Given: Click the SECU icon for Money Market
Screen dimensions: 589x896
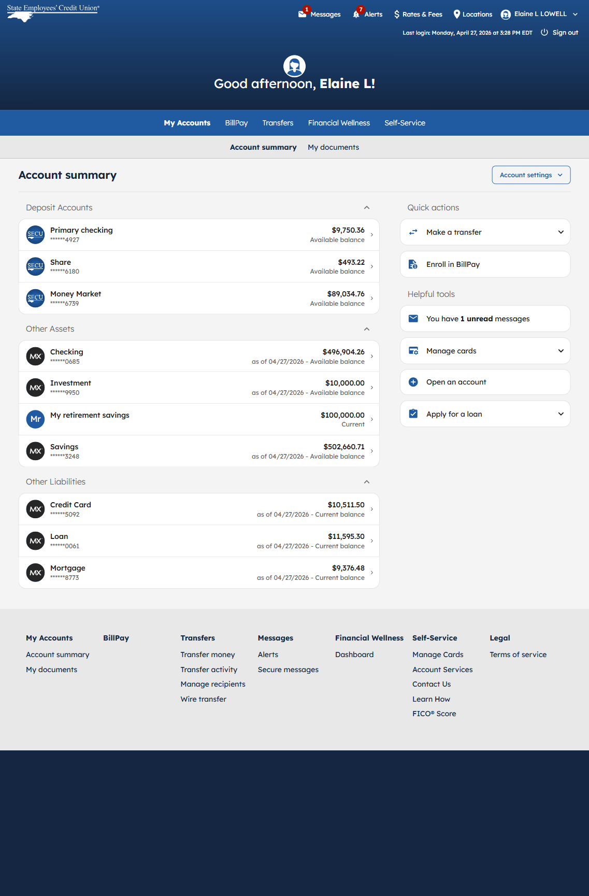Looking at the screenshot, I should tap(35, 298).
